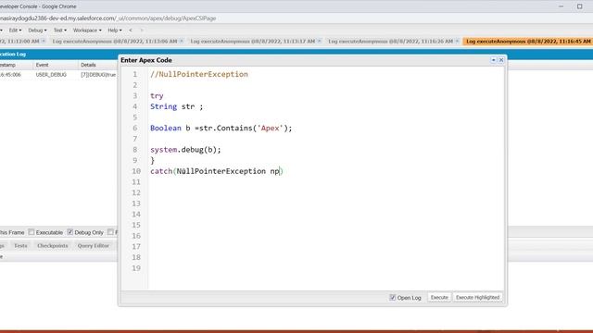Viewport: 593px width, 333px height.
Task: Close the 11:13:17 AM log tab
Action: click(319, 41)
